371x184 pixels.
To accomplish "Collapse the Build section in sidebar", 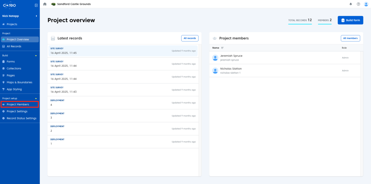I will pos(36,56).
